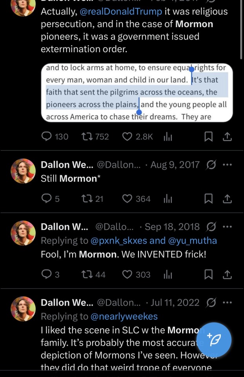This screenshot has width=244, height=377.
Task: Repost the "We INVENTED frick!" post
Action: pos(86,275)
